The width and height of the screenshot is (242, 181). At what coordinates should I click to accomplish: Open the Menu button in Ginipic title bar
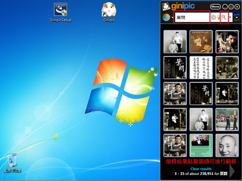(215, 6)
